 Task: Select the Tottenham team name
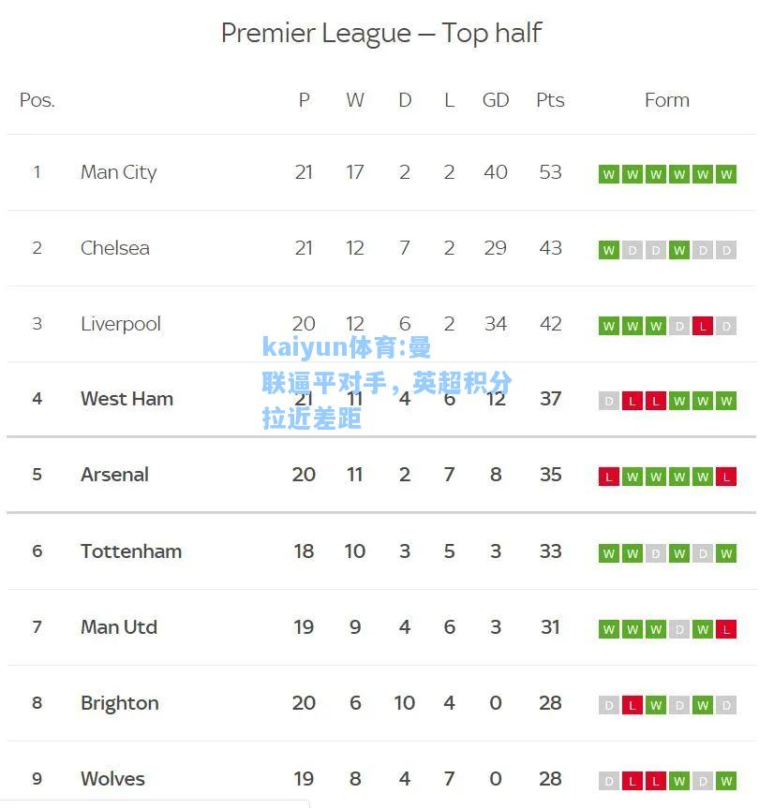[131, 551]
